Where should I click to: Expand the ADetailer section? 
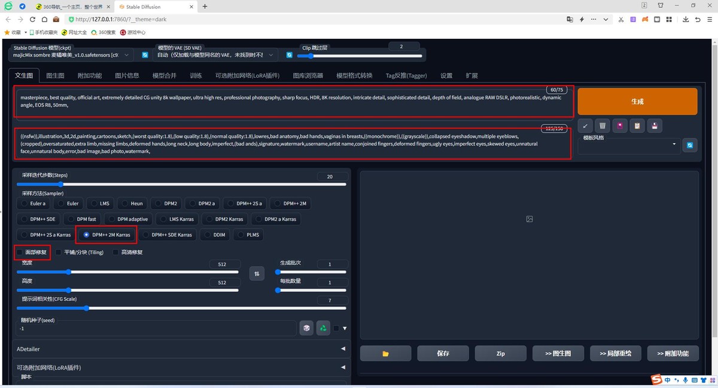pos(180,349)
